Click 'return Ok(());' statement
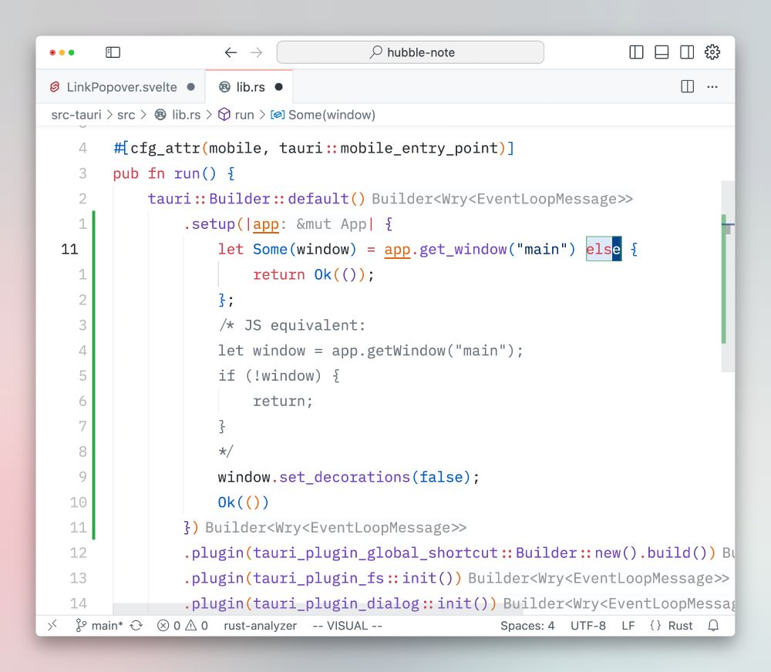Viewport: 771px width, 672px height. 314,274
